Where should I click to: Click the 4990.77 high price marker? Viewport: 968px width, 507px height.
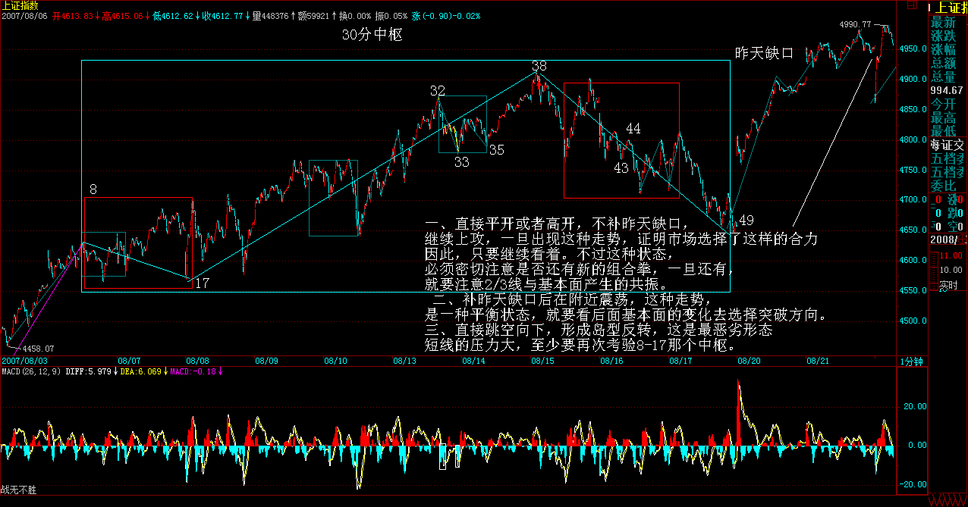coord(855,24)
